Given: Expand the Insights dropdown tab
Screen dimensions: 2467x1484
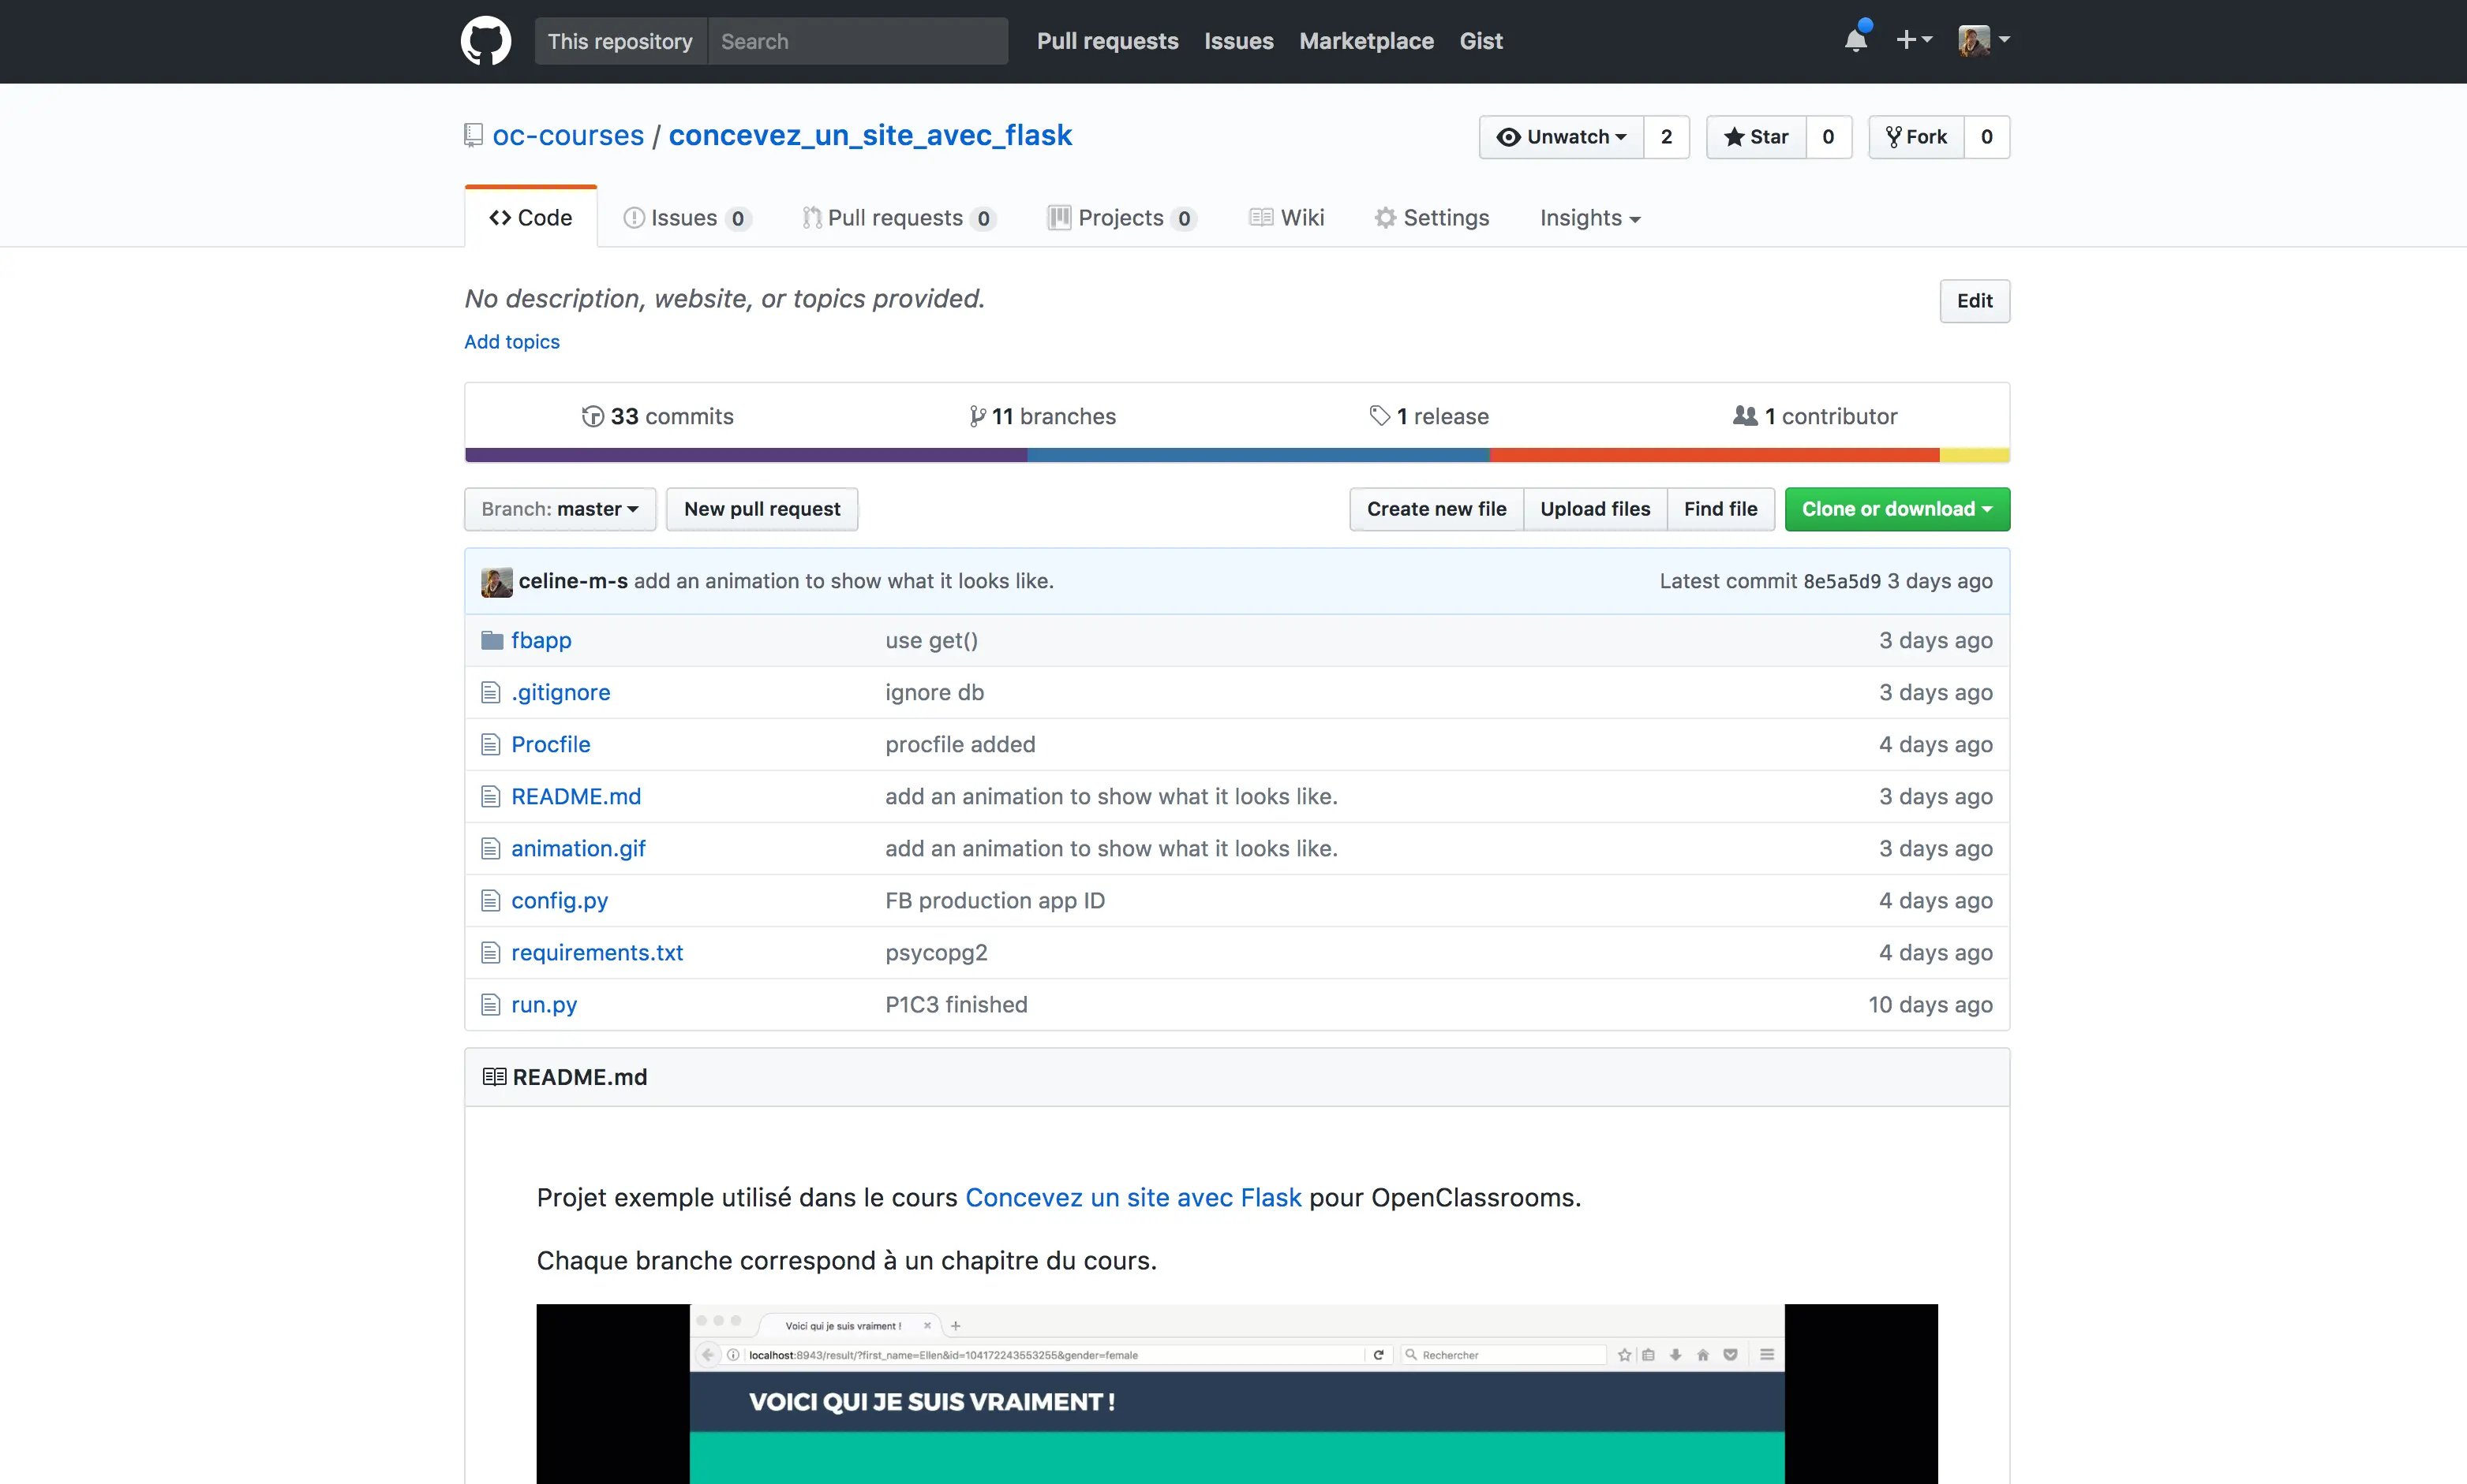Looking at the screenshot, I should [x=1589, y=218].
